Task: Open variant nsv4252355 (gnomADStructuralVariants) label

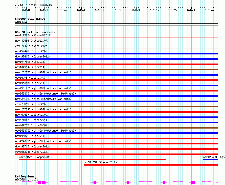Action: [43, 72]
